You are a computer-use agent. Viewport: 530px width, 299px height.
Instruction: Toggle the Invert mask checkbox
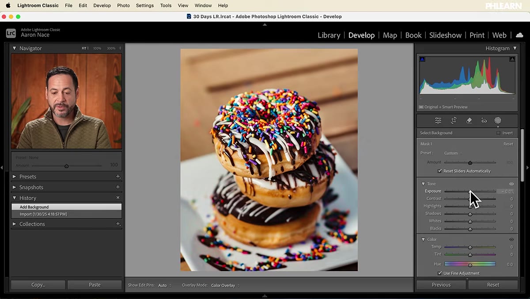point(498,133)
